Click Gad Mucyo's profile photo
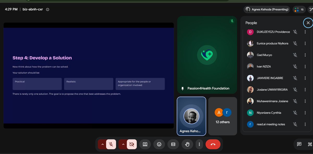 pyautogui.click(x=250, y=55)
